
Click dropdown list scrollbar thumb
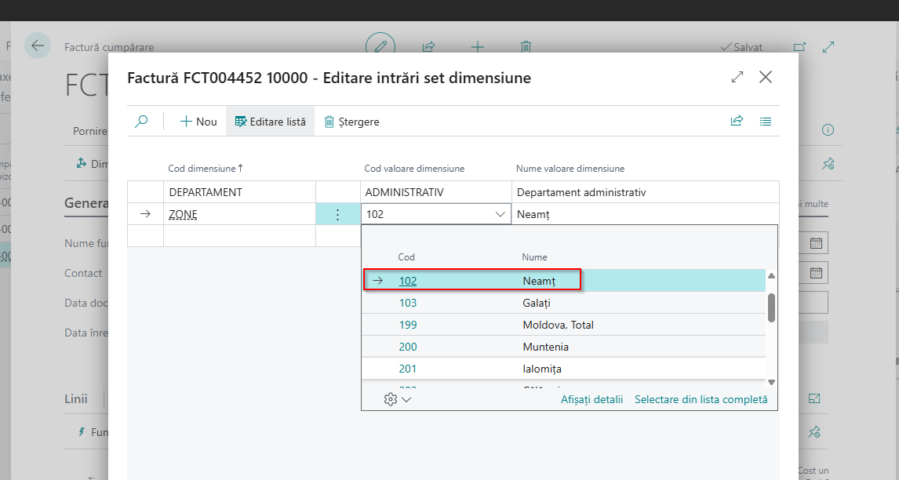[772, 308]
